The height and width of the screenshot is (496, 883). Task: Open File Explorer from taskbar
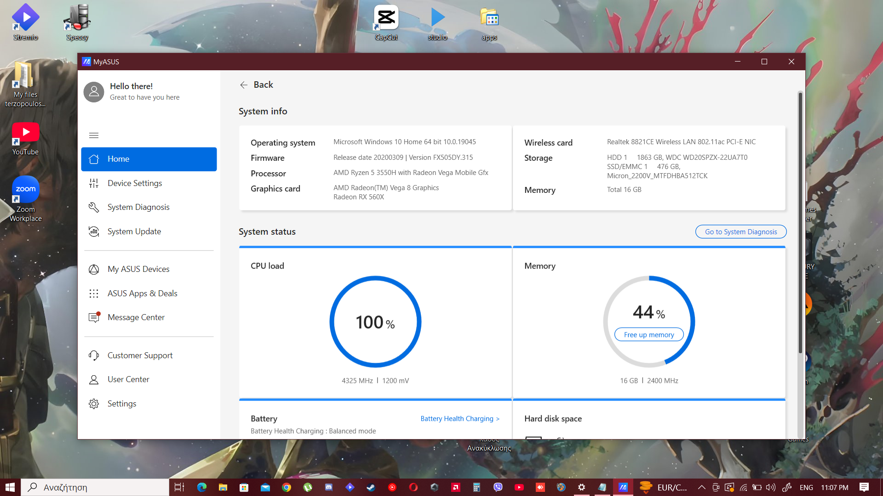(x=223, y=487)
